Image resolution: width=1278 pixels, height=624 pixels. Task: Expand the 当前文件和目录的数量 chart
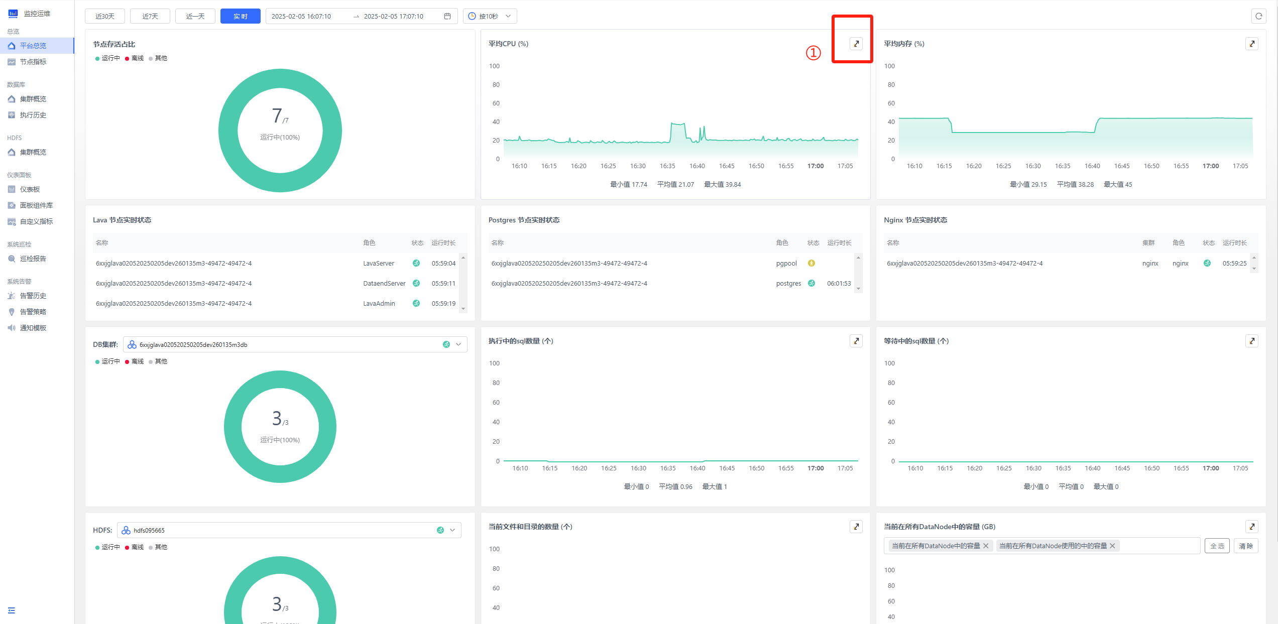856,527
